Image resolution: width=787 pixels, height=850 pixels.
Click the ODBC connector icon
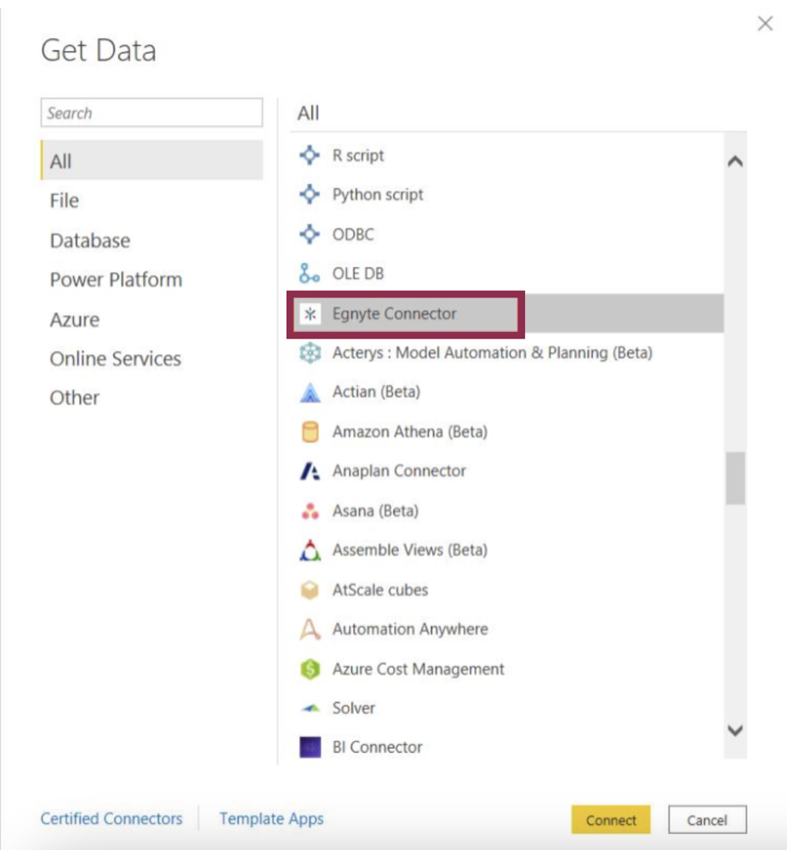coord(310,234)
